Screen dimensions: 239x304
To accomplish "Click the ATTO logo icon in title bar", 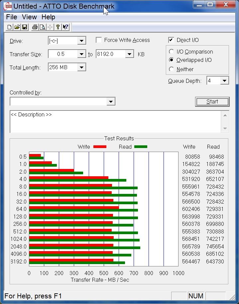I will tap(8, 6).
